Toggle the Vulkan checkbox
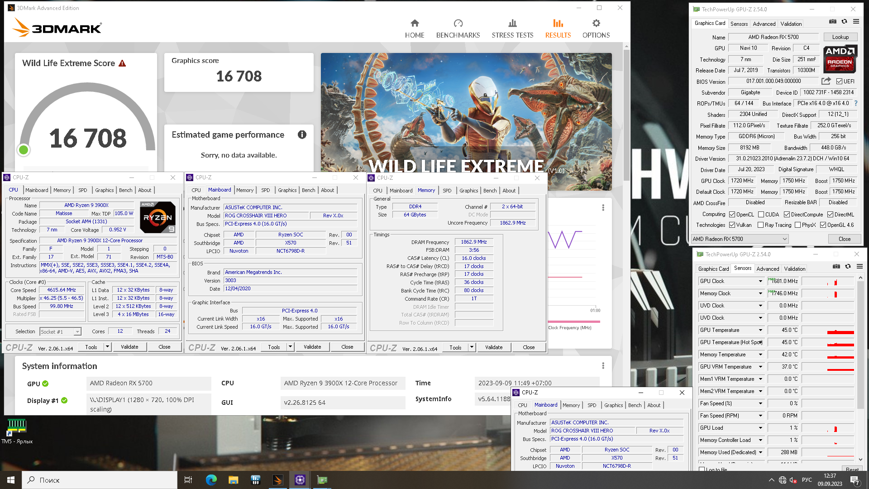 click(732, 225)
